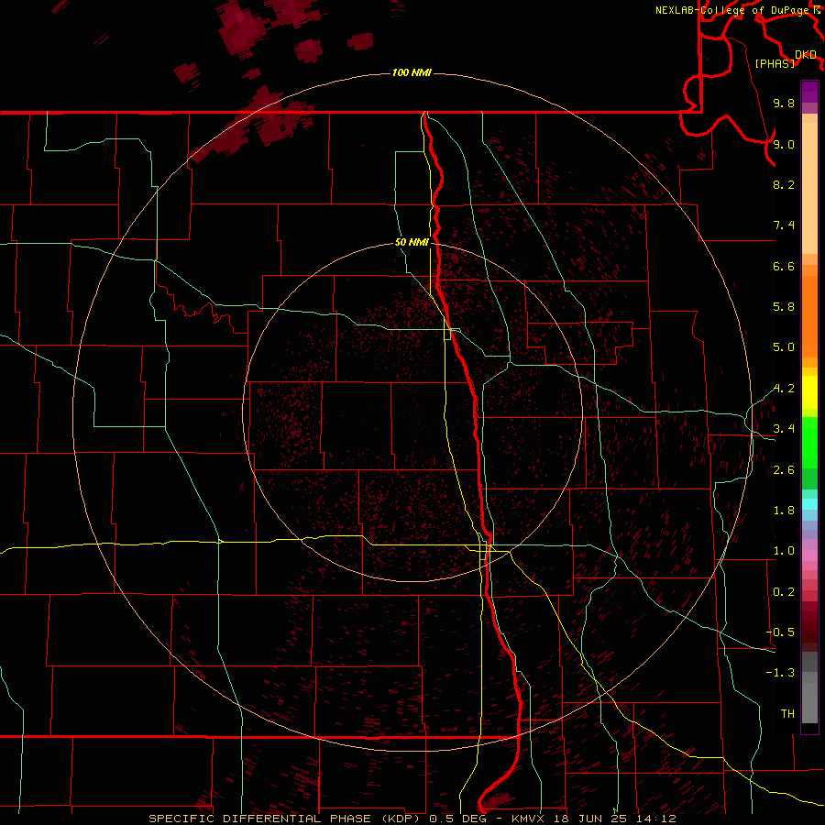Click the 8.2 value on the color scale
This screenshot has height=825, width=825.
point(784,184)
